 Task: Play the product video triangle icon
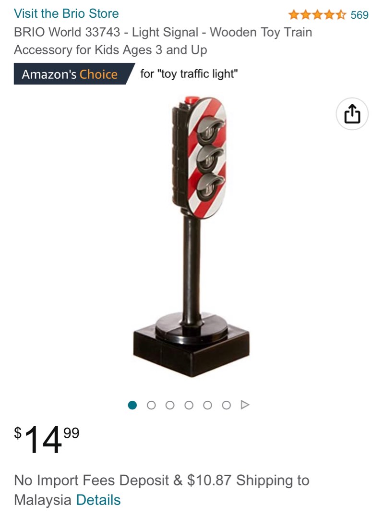click(245, 405)
